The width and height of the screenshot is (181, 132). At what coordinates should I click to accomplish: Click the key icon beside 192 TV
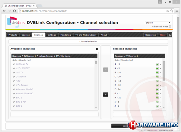(14, 72)
